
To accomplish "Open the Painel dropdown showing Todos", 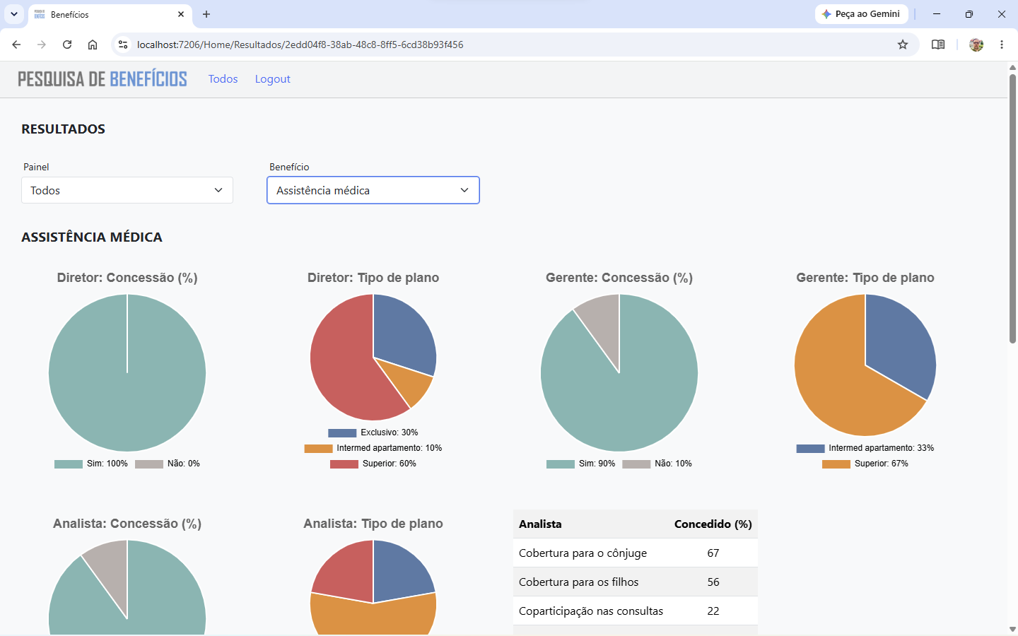I will pos(127,190).
